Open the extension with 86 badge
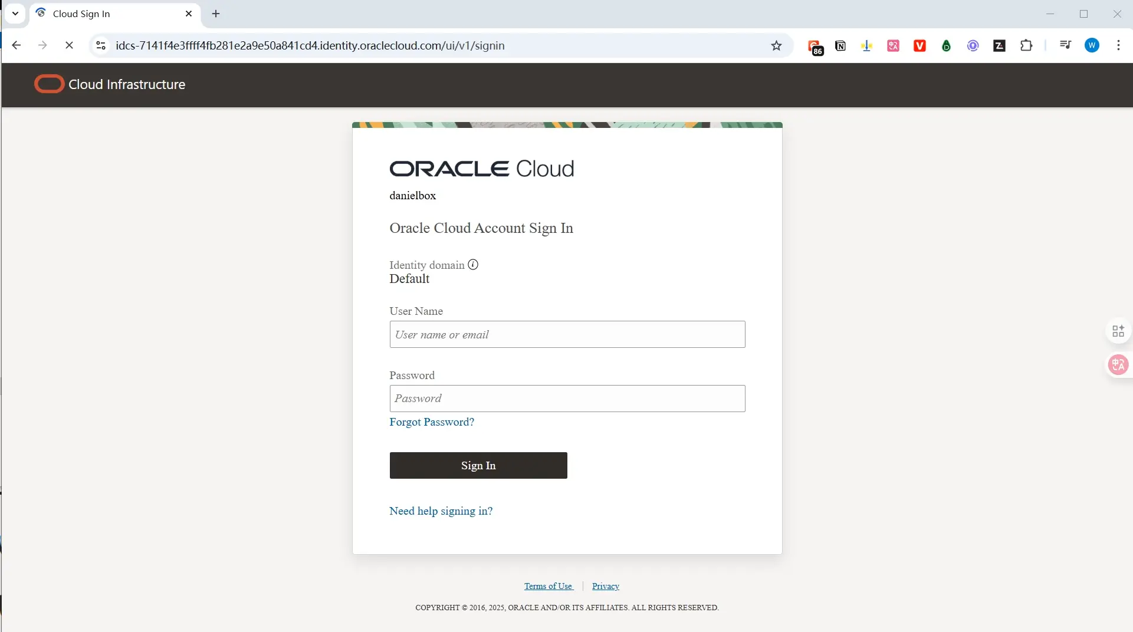 [815, 47]
